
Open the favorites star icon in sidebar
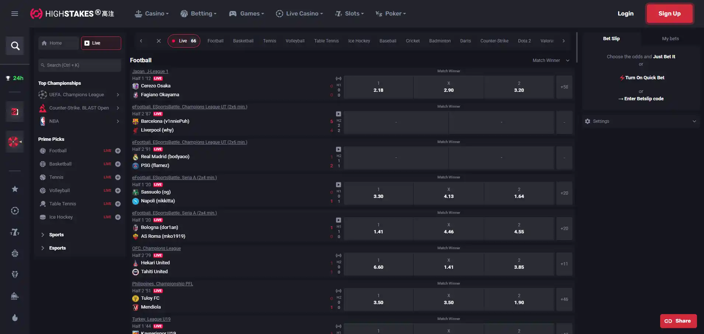point(15,189)
